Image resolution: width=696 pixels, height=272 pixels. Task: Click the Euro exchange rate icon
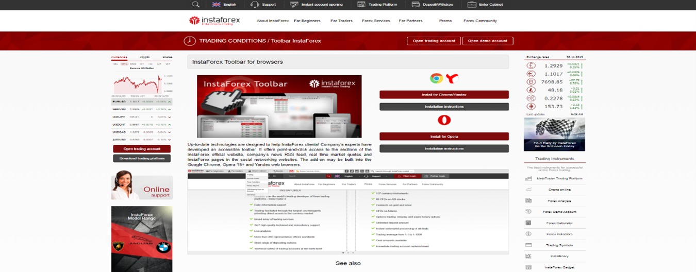pyautogui.click(x=531, y=74)
